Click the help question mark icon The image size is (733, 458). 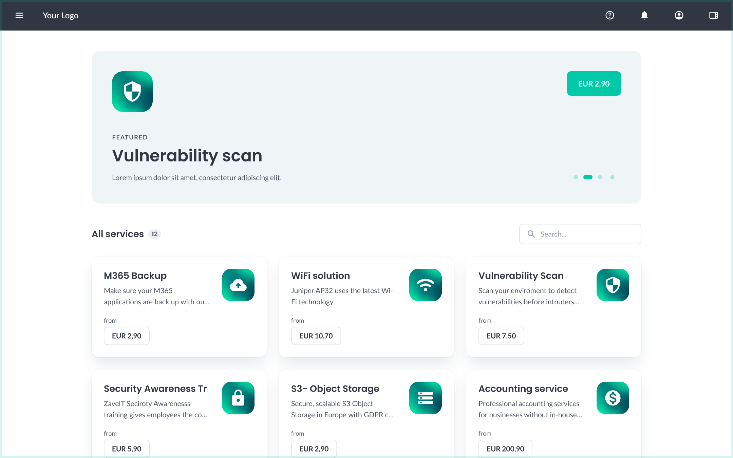click(610, 15)
